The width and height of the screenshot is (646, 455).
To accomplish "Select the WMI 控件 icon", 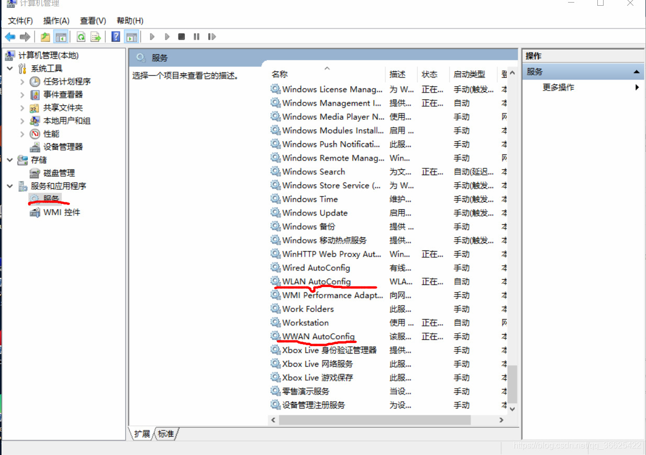I will [x=35, y=212].
